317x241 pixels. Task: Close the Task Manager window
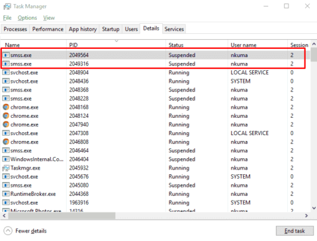click(307, 6)
